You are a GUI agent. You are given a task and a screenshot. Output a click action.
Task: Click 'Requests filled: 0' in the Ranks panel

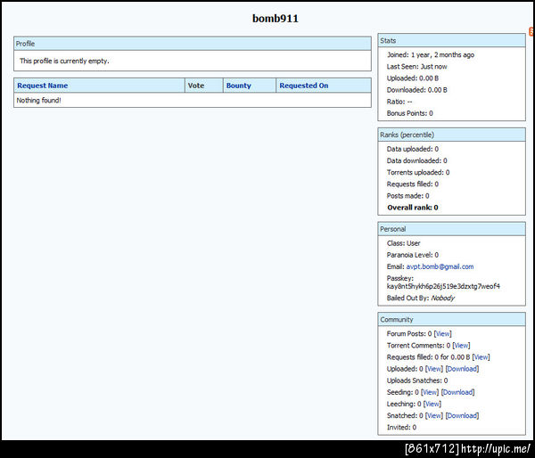point(413,184)
